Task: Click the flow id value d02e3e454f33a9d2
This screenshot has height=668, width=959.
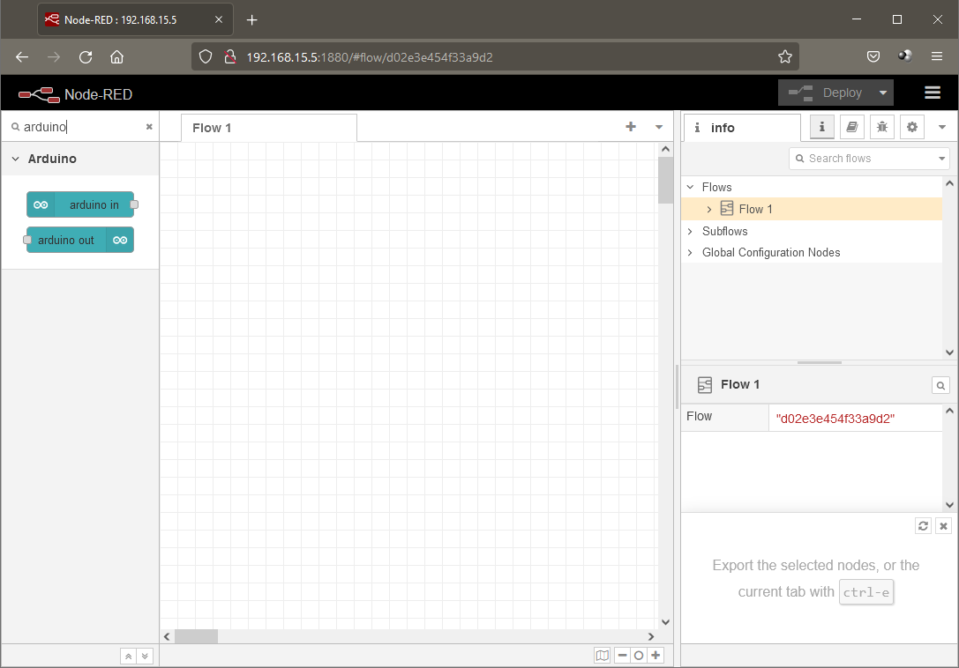Action: (x=835, y=418)
